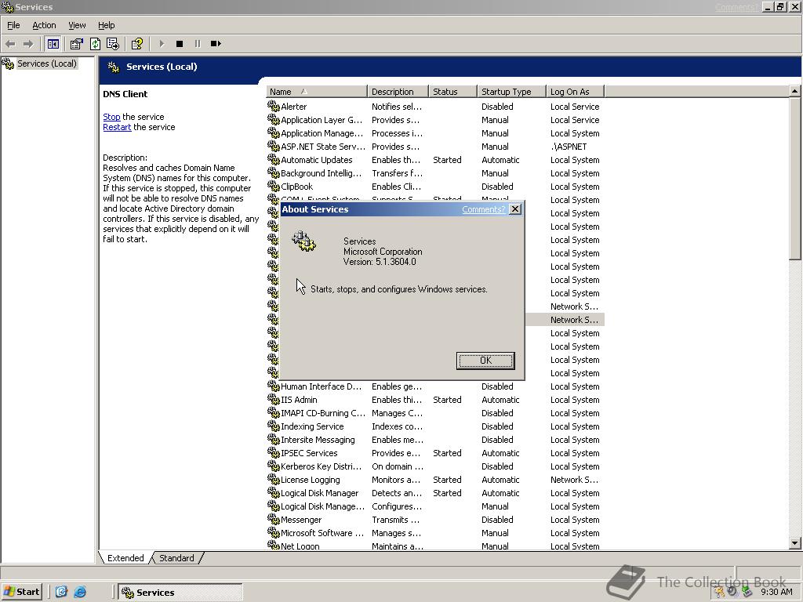Switch to the Standard tab

[176, 558]
